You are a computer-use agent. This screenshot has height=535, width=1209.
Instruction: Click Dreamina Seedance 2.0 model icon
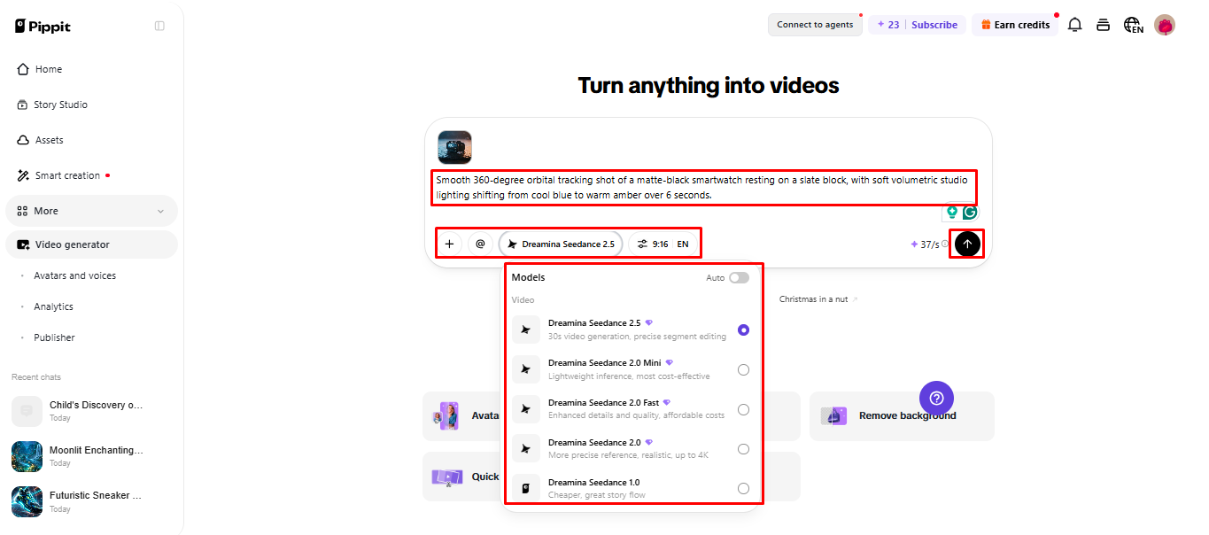pyautogui.click(x=526, y=449)
